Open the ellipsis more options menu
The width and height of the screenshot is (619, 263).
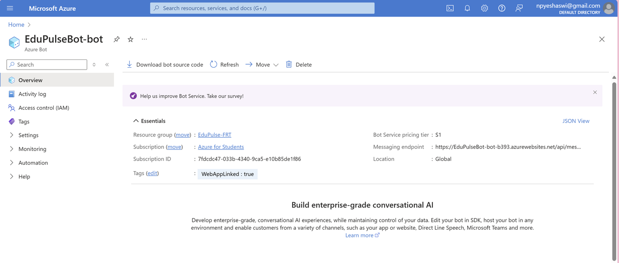coord(144,39)
